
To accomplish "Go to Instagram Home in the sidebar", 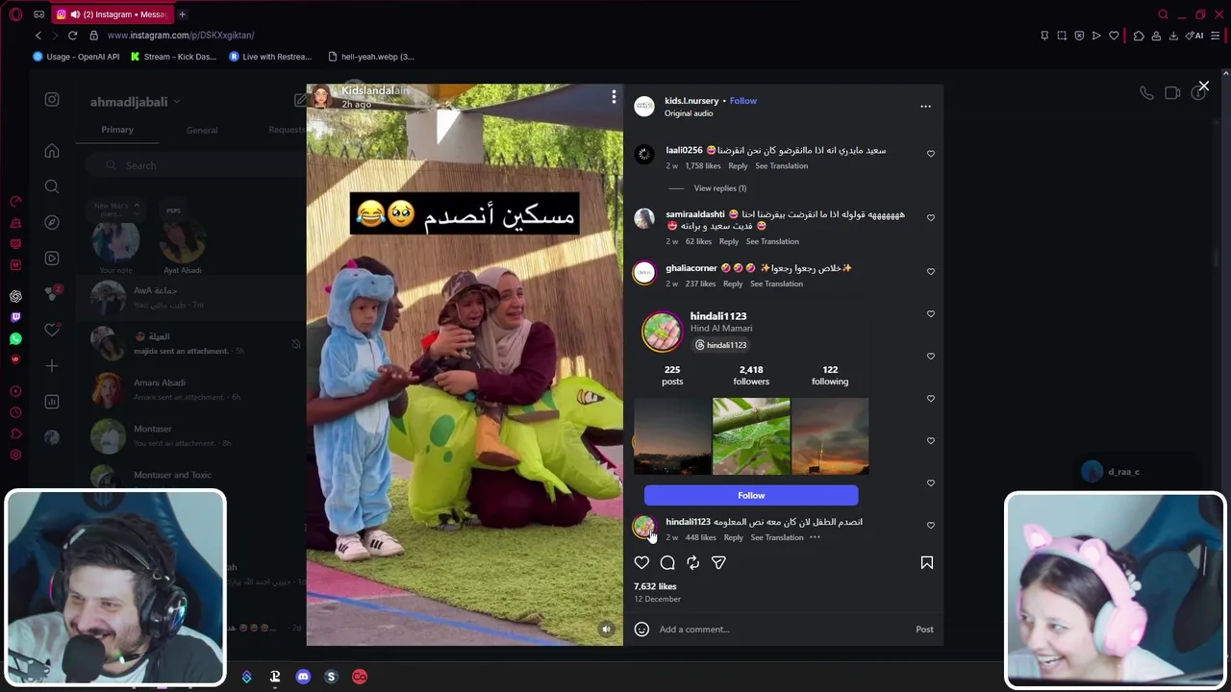I will (52, 151).
